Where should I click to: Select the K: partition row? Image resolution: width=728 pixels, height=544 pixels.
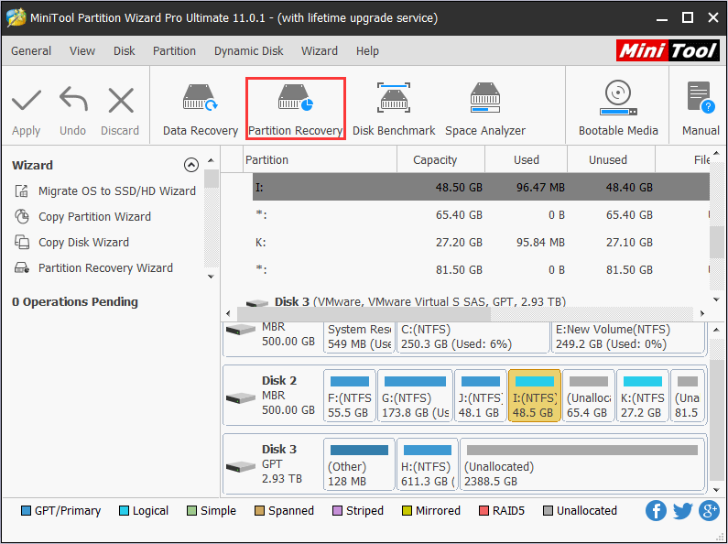point(481,242)
